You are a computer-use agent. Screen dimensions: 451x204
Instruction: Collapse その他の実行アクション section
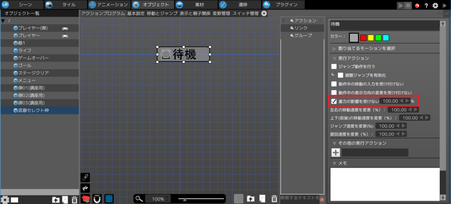334,143
